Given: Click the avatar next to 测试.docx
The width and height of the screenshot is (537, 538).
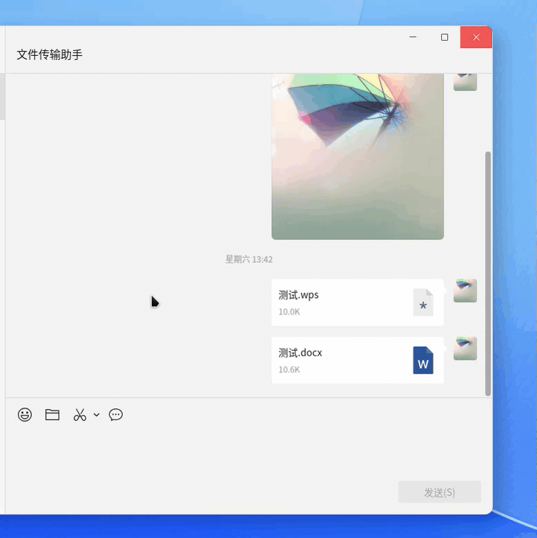Looking at the screenshot, I should [x=465, y=348].
